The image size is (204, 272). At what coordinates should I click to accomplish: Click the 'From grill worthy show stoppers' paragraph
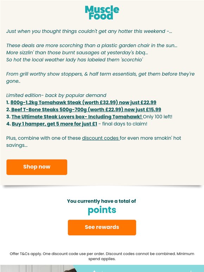click(x=100, y=78)
